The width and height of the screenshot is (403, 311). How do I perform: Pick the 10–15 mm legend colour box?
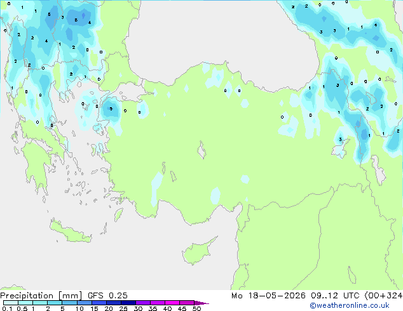(x=84, y=303)
